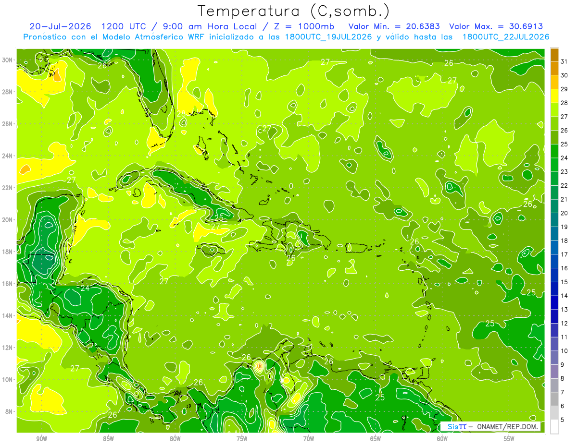Click the '65W' longitude label
The height and width of the screenshot is (445, 577).
[x=376, y=439]
